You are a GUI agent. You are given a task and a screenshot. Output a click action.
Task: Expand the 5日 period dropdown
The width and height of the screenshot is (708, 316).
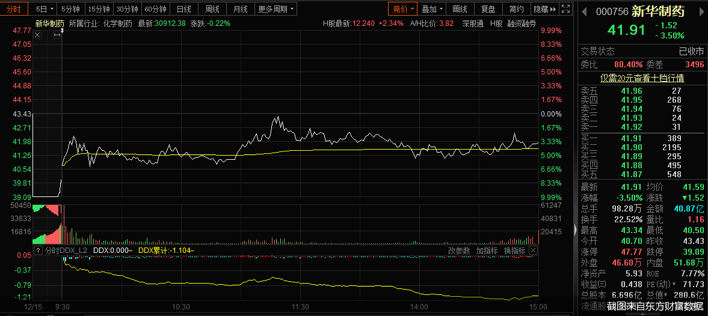pyautogui.click(x=45, y=9)
